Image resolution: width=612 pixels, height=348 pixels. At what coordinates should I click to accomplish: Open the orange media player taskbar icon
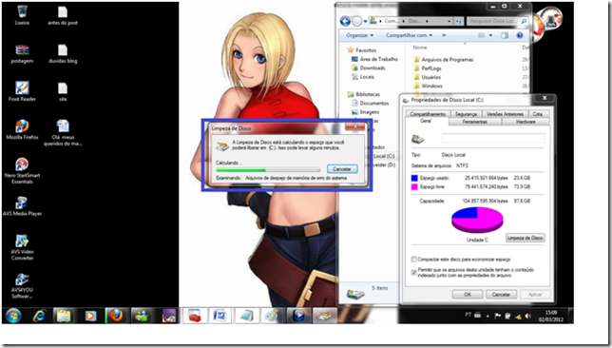[x=90, y=316]
